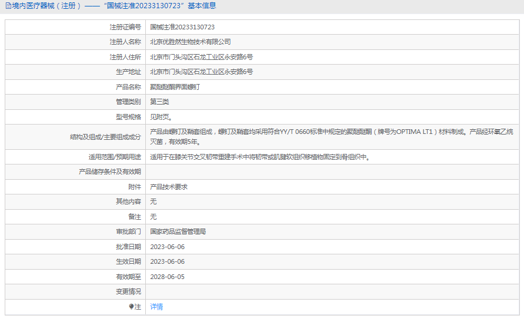Click the 管理类别 label
Image resolution: width=524 pixels, height=319 pixels.
[x=128, y=102]
